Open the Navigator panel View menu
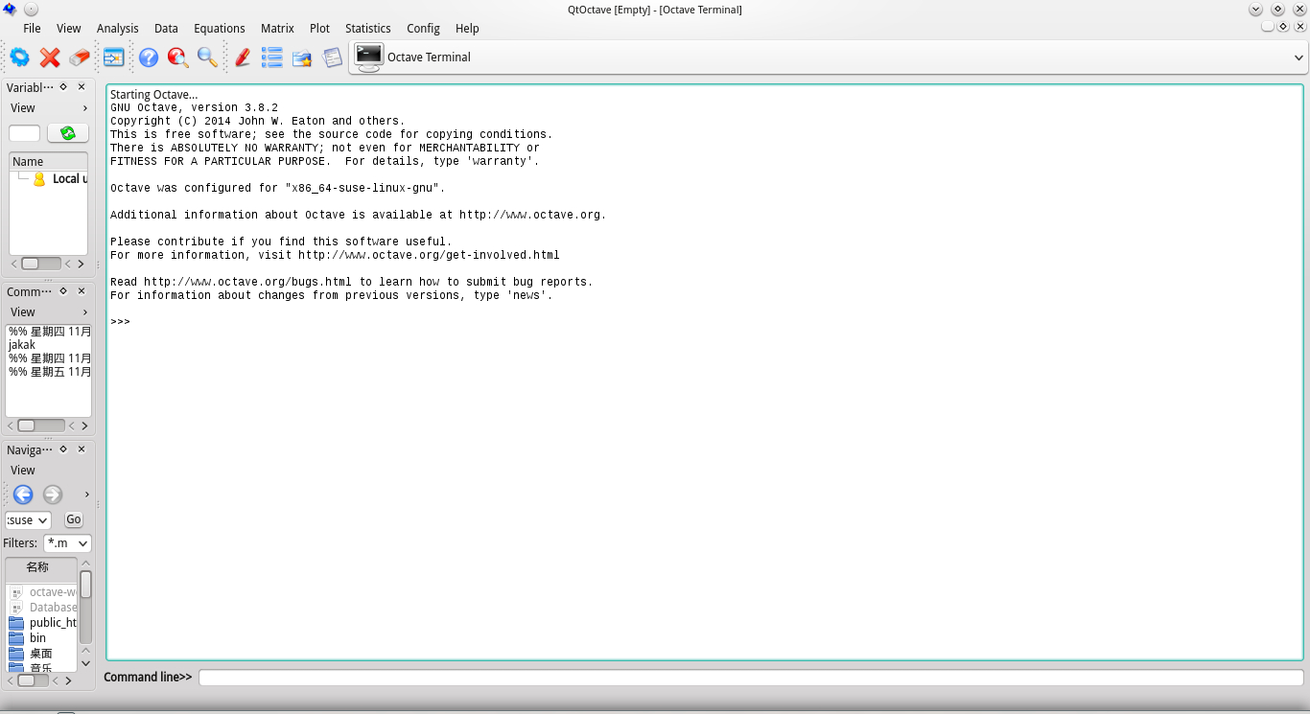Viewport: 1310px width, 714px height. pyautogui.click(x=23, y=471)
